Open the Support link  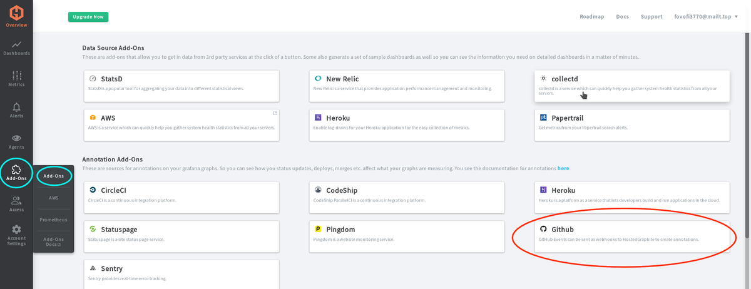[651, 17]
